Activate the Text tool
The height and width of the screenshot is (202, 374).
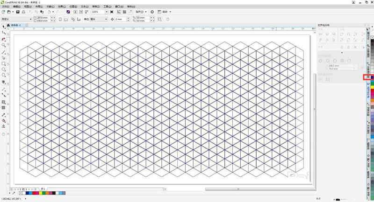[x=4, y=81]
